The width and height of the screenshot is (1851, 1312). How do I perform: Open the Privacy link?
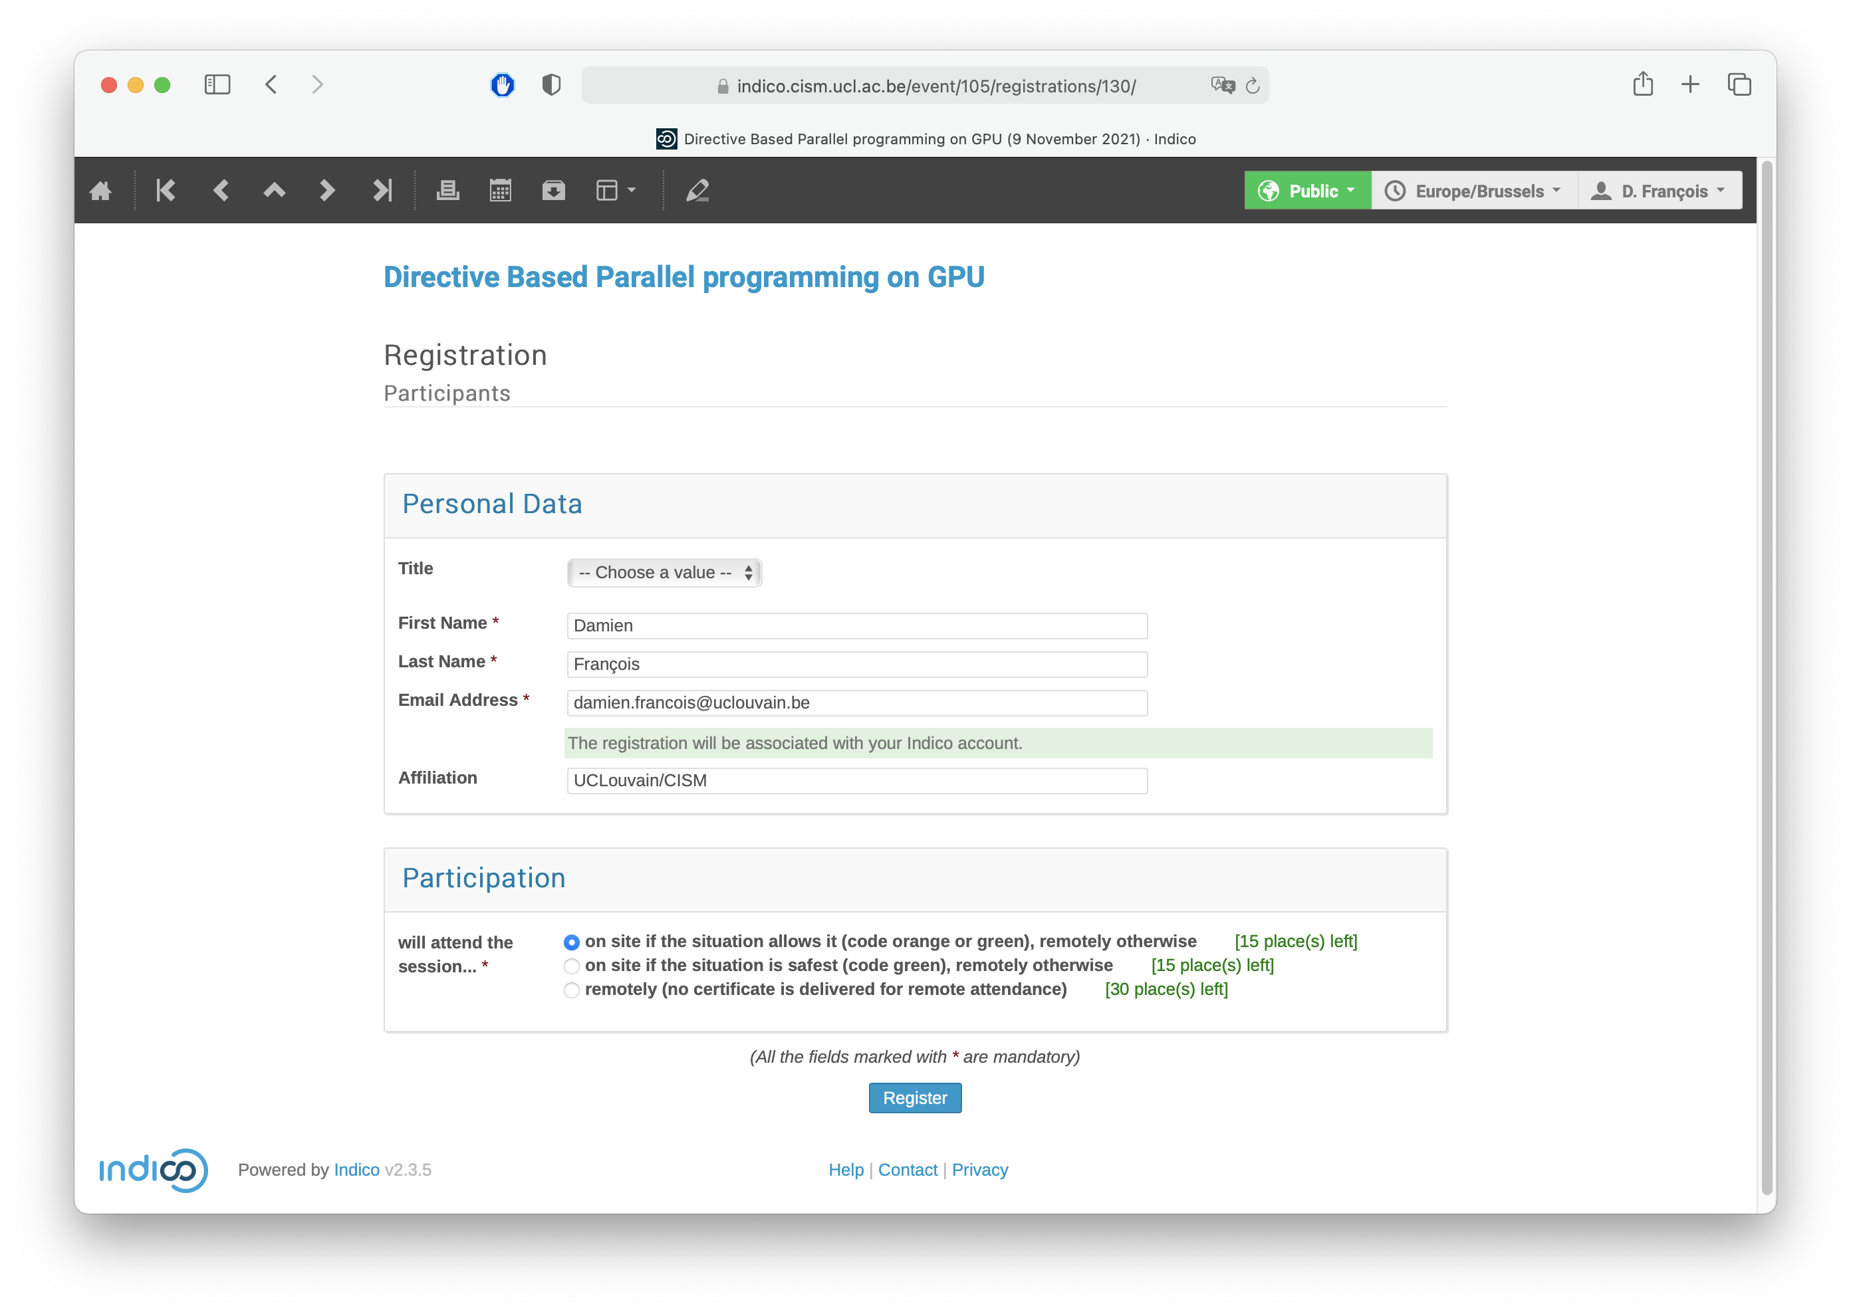click(x=980, y=1170)
